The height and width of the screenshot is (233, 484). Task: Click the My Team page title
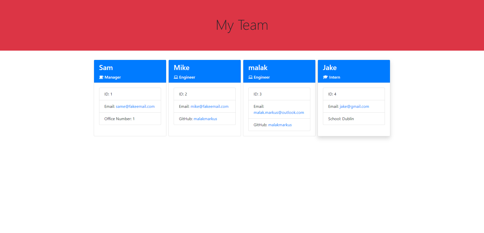click(x=242, y=25)
